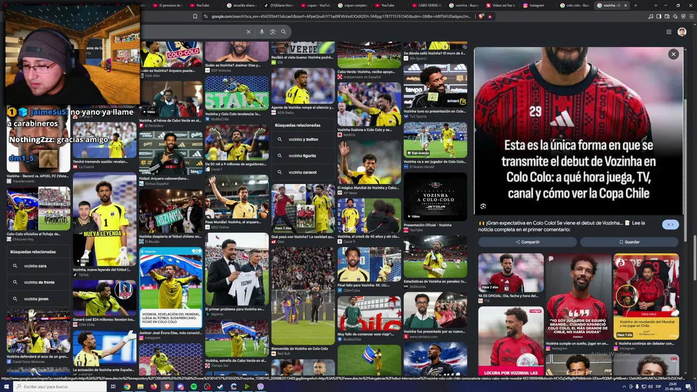Open the YA ES OFICIAL related image
697x392 pixels.
point(511,273)
